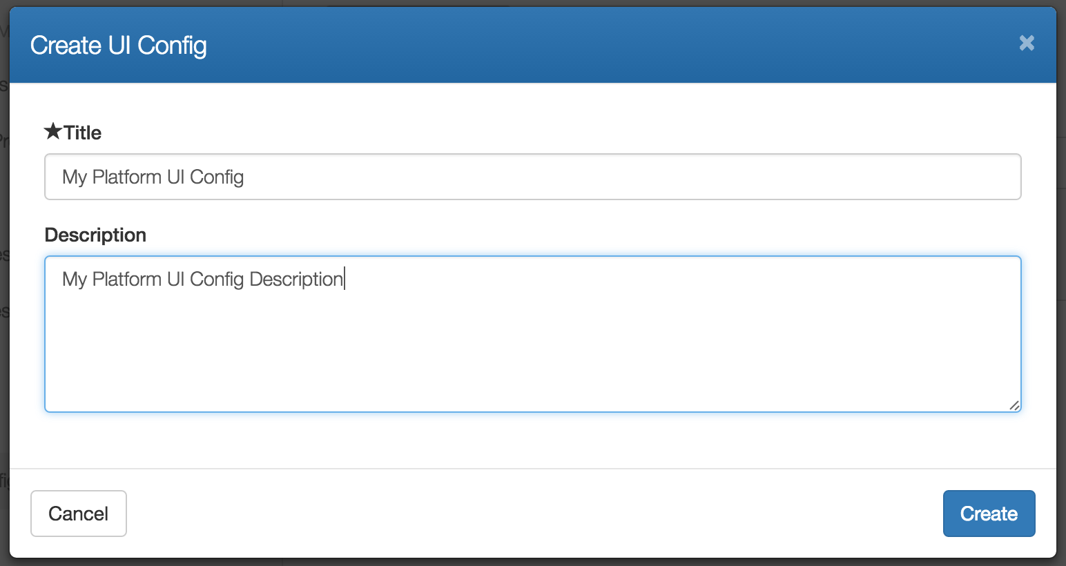Focus the Title input field
The height and width of the screenshot is (566, 1066).
(x=533, y=177)
